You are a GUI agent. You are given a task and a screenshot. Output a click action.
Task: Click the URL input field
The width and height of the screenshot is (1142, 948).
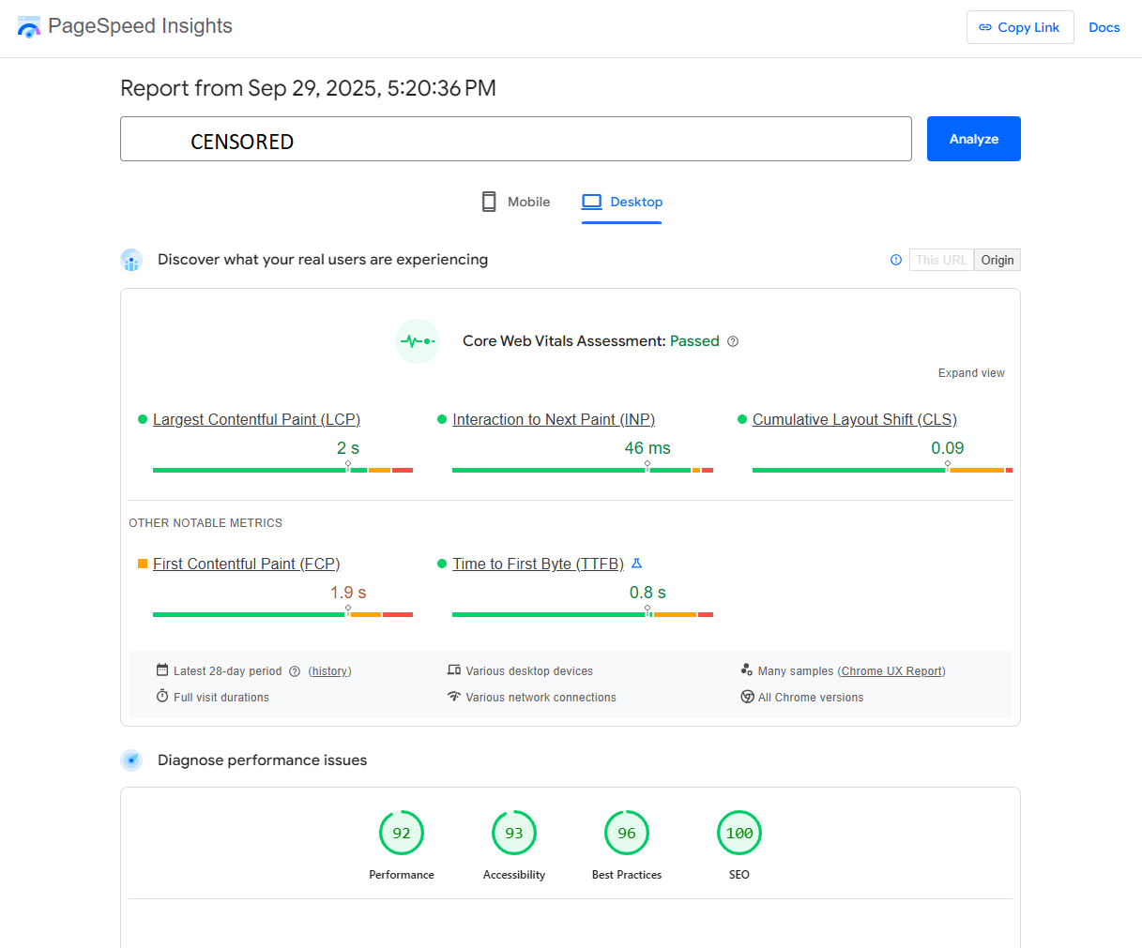tap(516, 139)
